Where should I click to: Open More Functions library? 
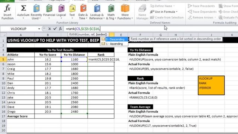[x=125, y=12]
